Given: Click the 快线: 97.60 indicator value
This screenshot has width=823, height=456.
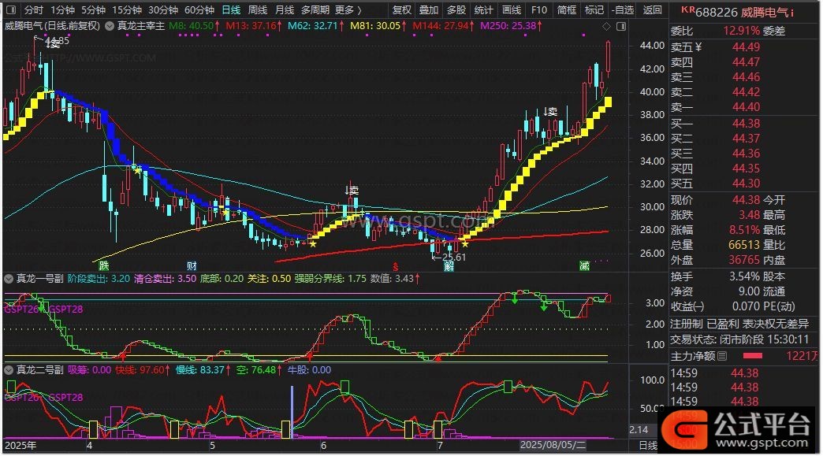Looking at the screenshot, I should coord(143,370).
